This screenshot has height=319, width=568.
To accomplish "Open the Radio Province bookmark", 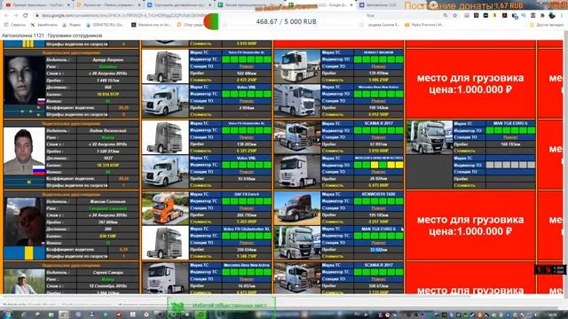I will click(424, 25).
